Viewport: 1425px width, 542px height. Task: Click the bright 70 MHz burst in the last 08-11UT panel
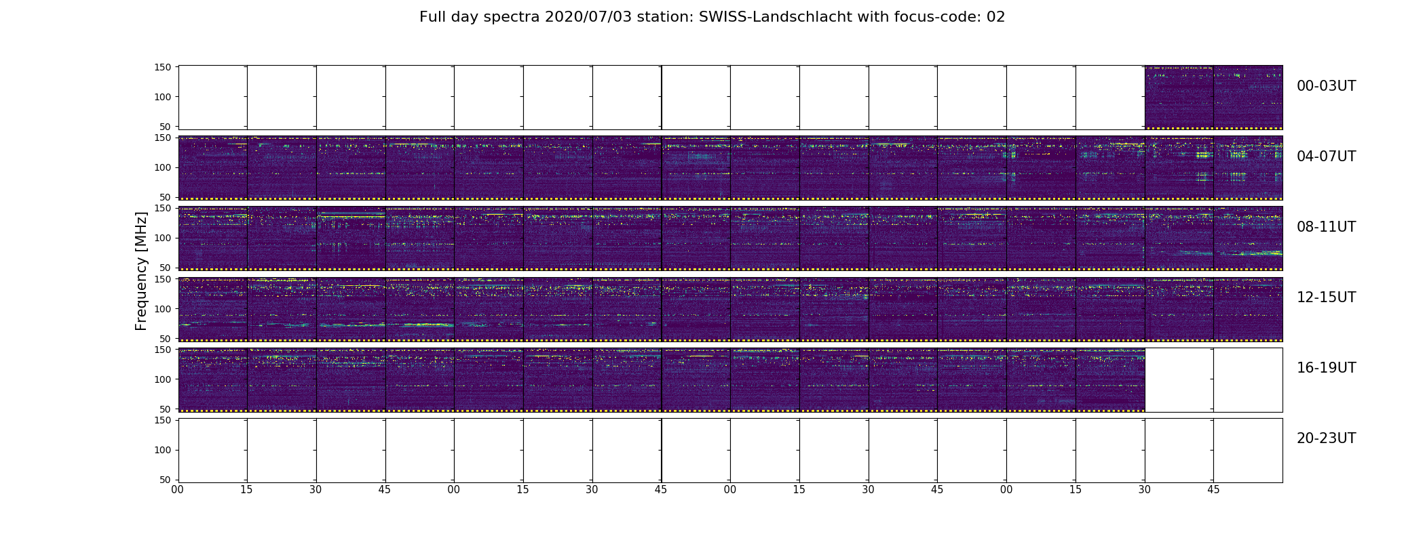1252,253
